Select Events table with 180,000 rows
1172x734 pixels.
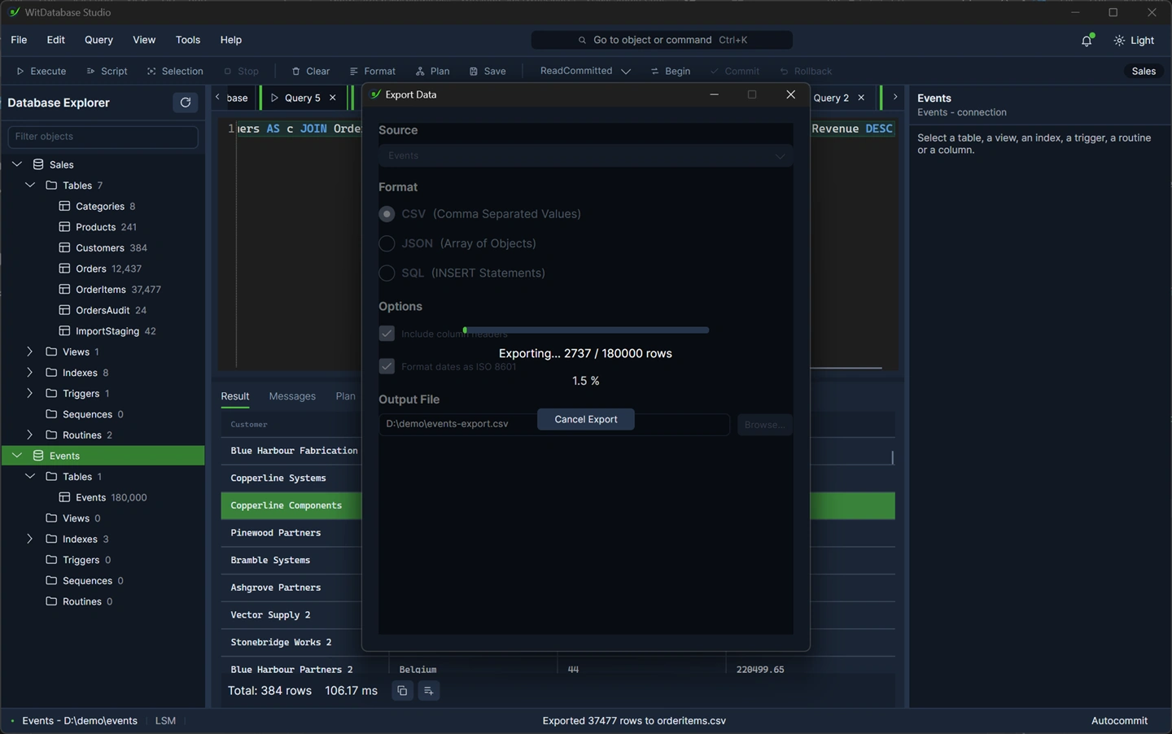point(103,497)
